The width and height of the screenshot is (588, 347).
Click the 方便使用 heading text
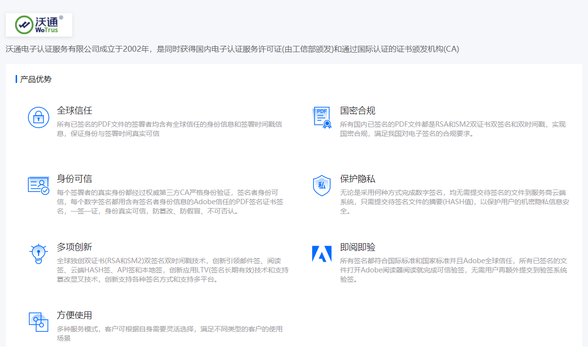(x=74, y=315)
